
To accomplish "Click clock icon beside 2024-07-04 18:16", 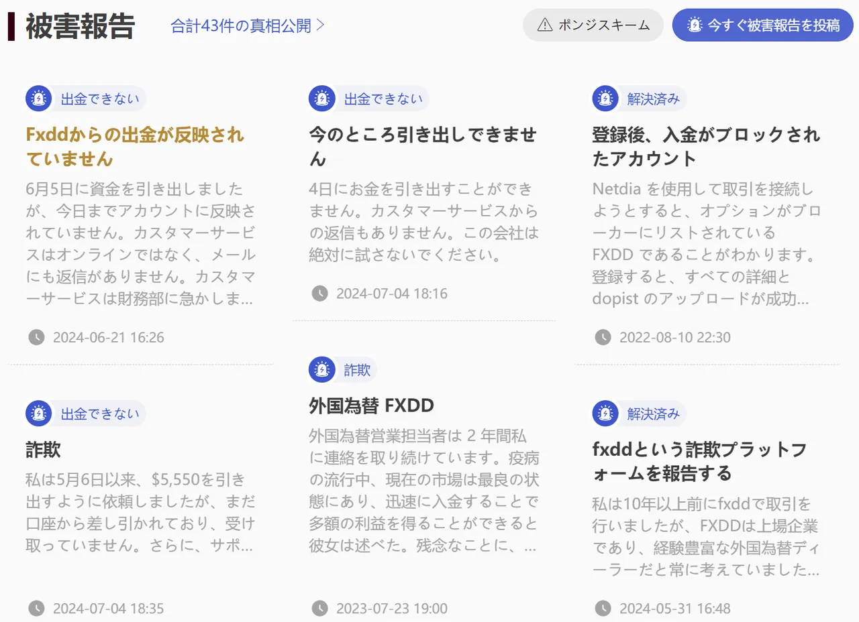I will (320, 294).
